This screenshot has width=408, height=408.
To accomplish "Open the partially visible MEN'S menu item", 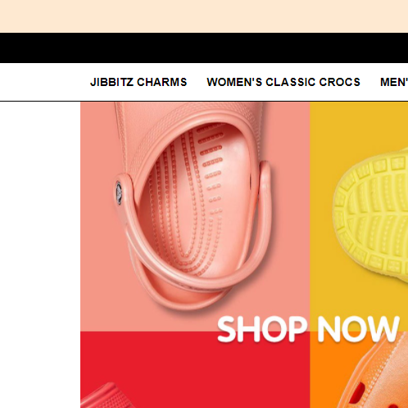I will click(x=394, y=82).
